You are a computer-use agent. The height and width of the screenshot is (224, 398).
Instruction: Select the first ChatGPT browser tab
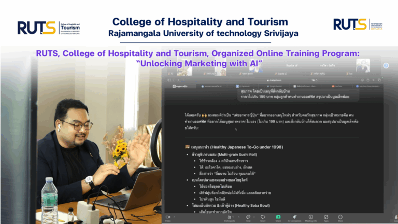[x=180, y=87]
